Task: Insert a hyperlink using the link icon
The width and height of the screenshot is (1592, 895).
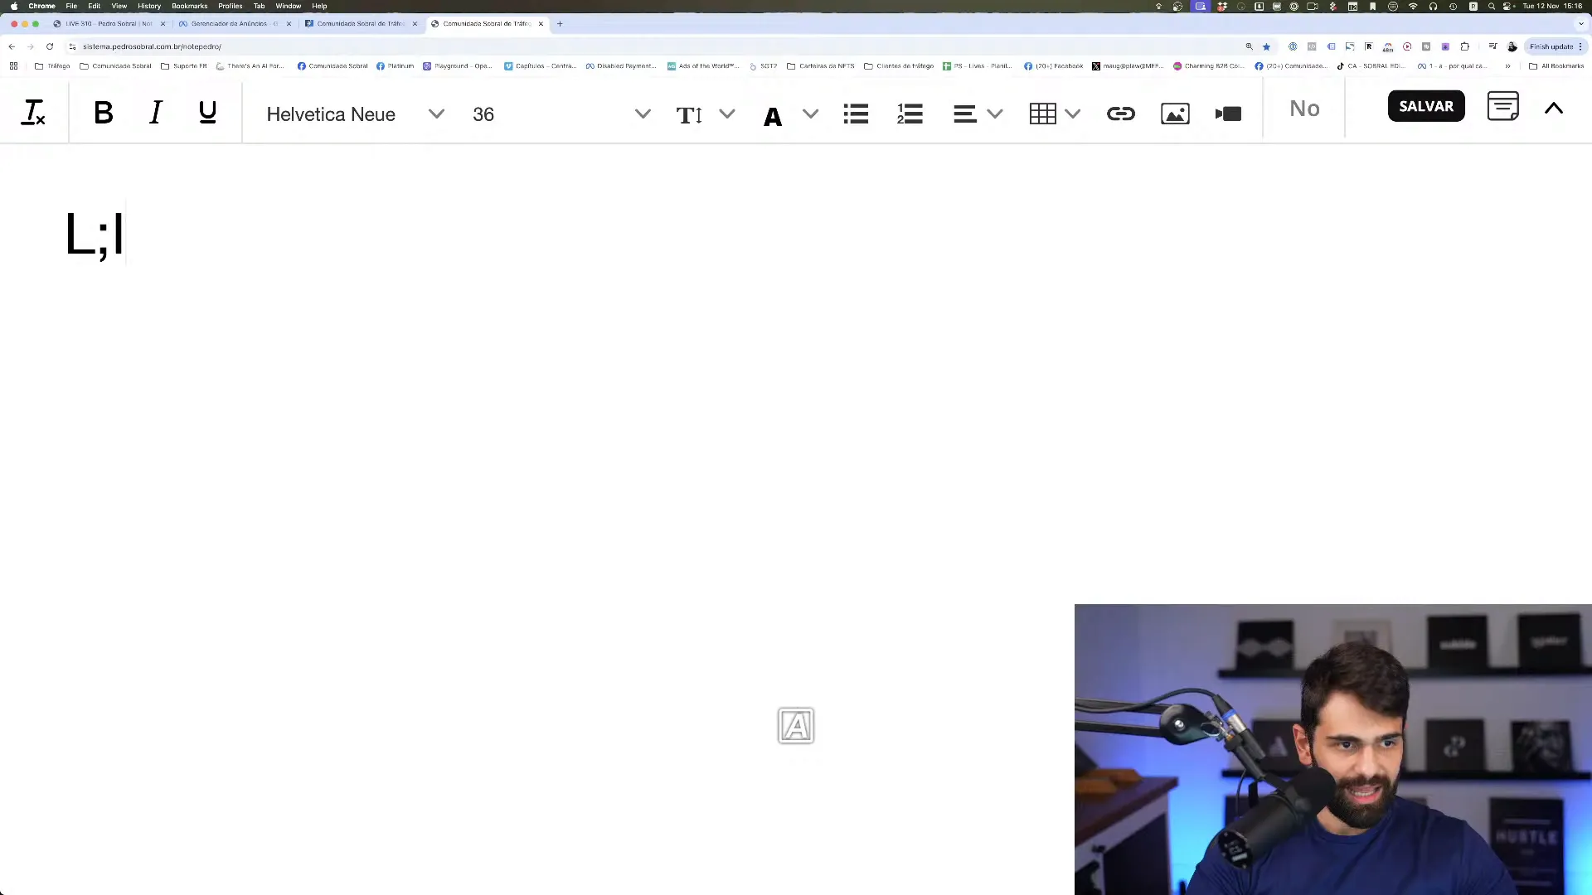Action: point(1121,114)
